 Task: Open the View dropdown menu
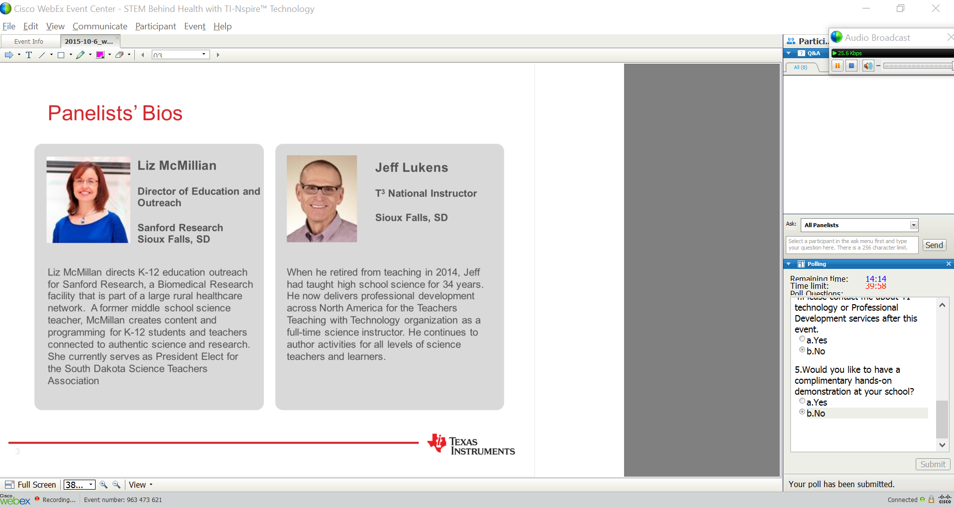tap(141, 485)
